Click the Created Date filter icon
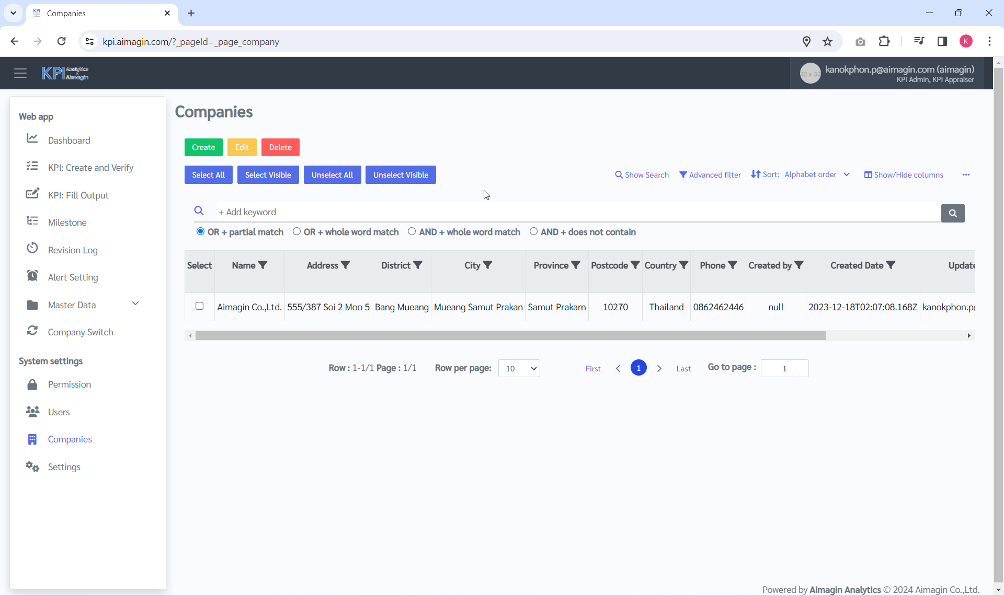1004x596 pixels. pyautogui.click(x=891, y=265)
